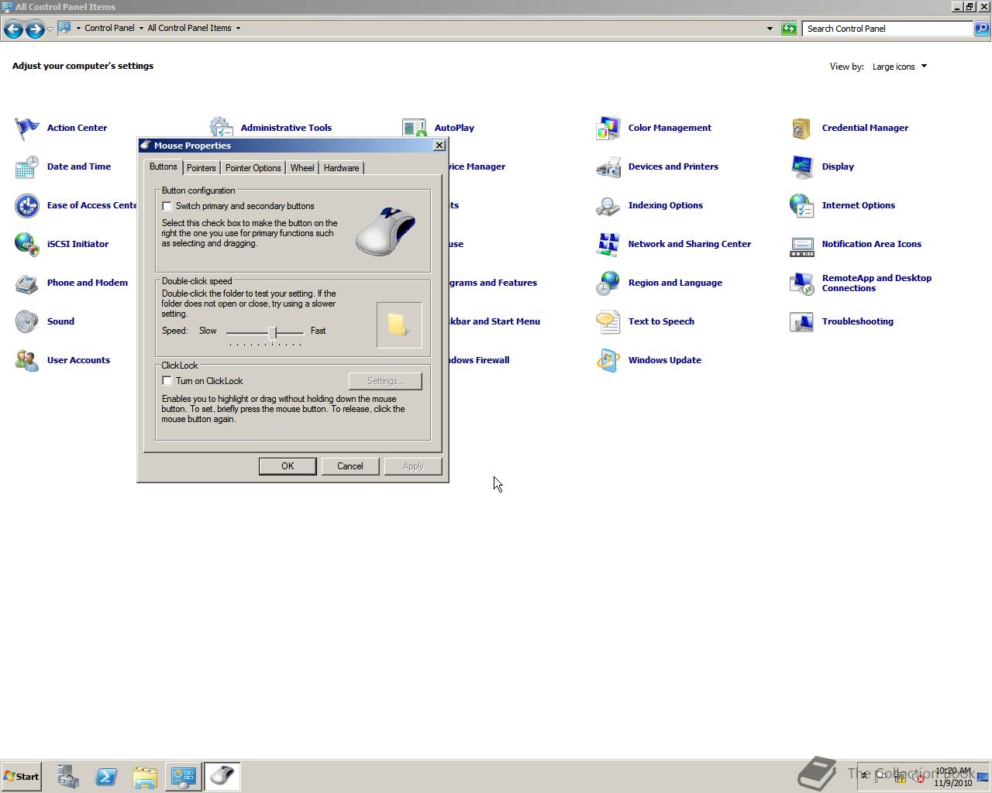Click the double-click speed slider thumb
This screenshot has height=793, width=992.
point(273,332)
